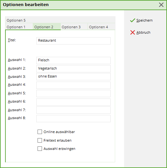
Task: Click the Abbruch button label
Action: pyautogui.click(x=143, y=32)
